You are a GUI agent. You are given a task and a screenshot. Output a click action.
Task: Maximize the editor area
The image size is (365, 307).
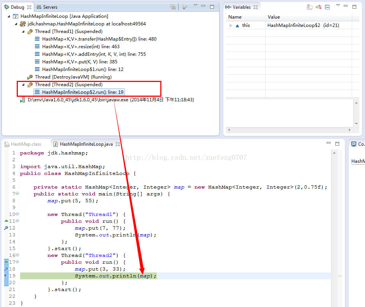(337, 144)
